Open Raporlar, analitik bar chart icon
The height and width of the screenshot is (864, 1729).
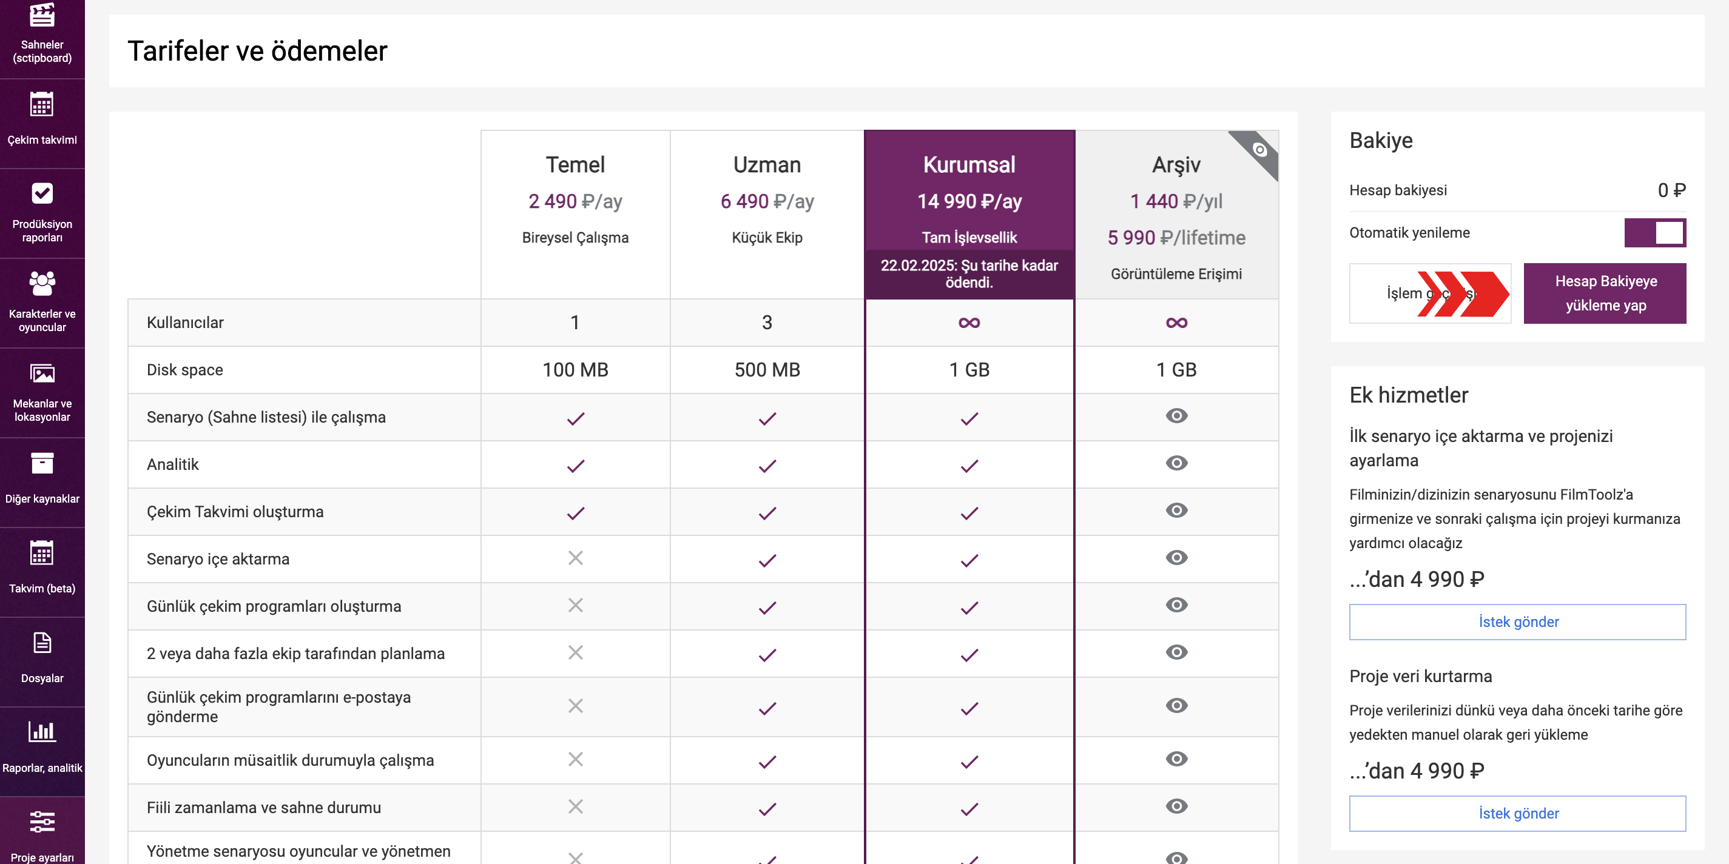(x=42, y=731)
